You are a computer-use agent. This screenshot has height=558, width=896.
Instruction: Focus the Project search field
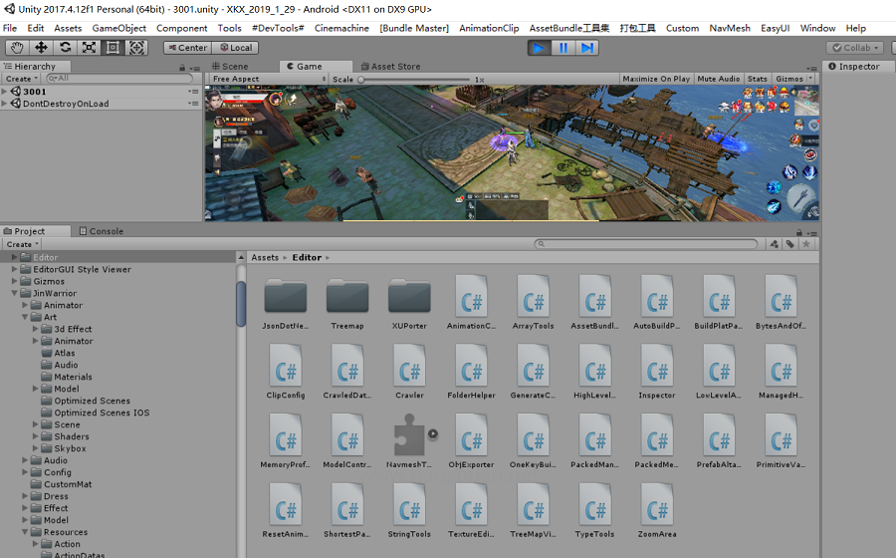coord(646,244)
